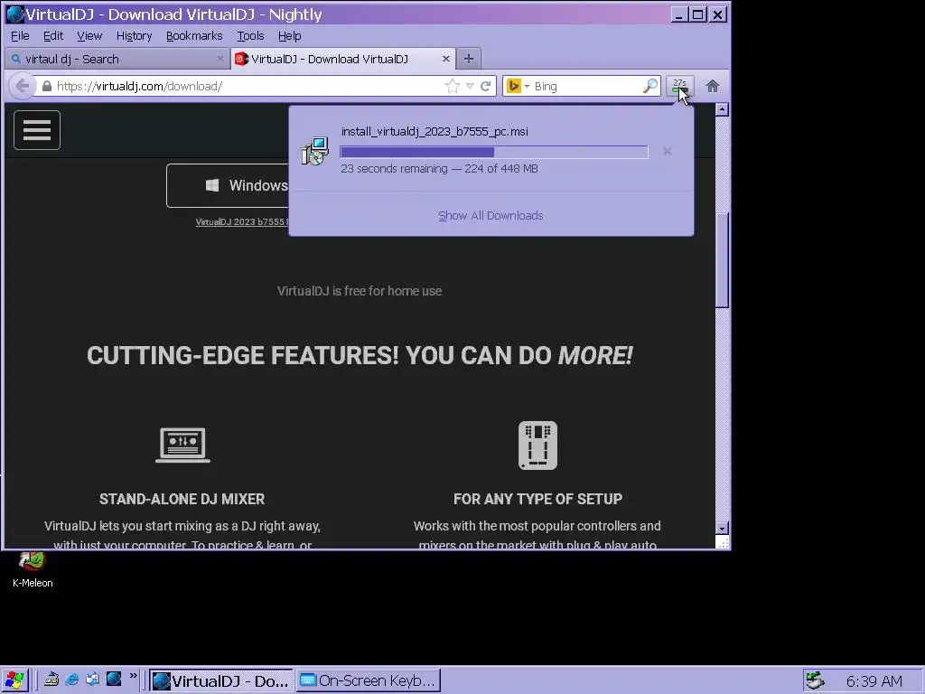Open the View menu
The image size is (925, 694).
click(89, 36)
